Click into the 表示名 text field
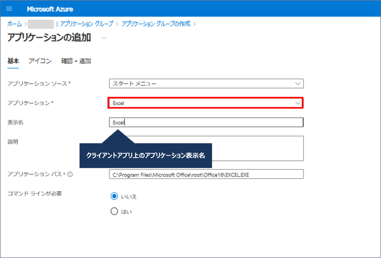This screenshot has height=258, width=381. 206,123
